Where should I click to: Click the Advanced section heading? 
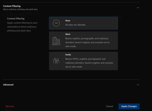tap(8, 85)
